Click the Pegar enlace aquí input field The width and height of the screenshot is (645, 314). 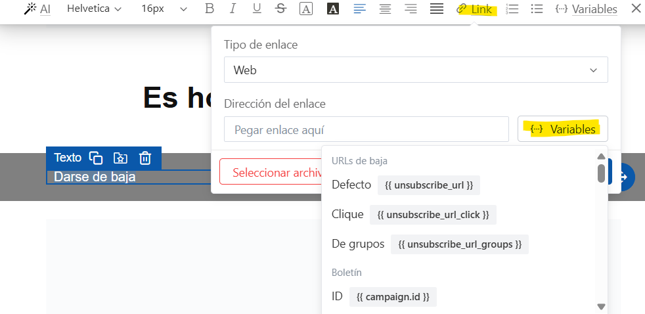[367, 129]
